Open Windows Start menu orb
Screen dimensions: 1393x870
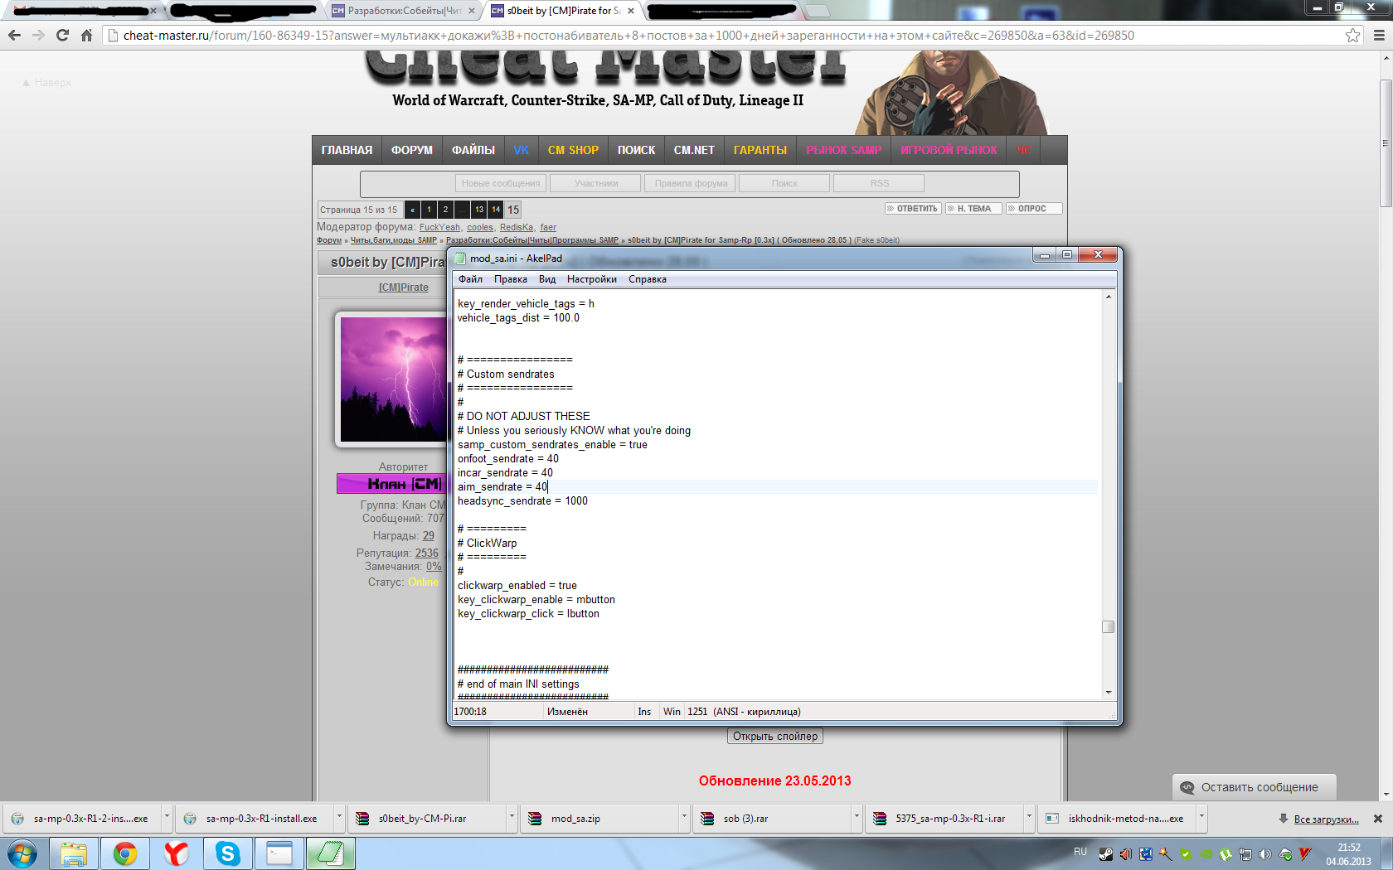click(x=22, y=853)
